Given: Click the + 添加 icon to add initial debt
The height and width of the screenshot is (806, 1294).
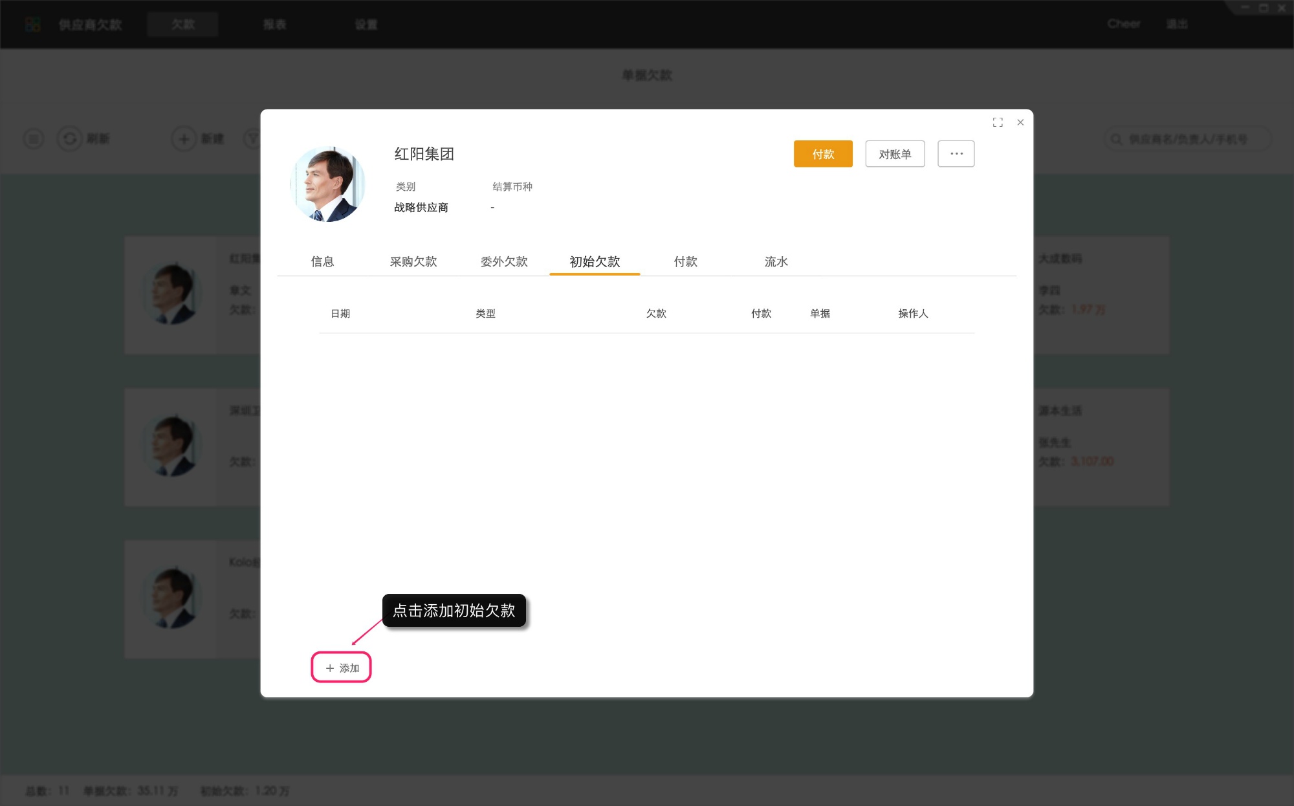Looking at the screenshot, I should point(341,667).
